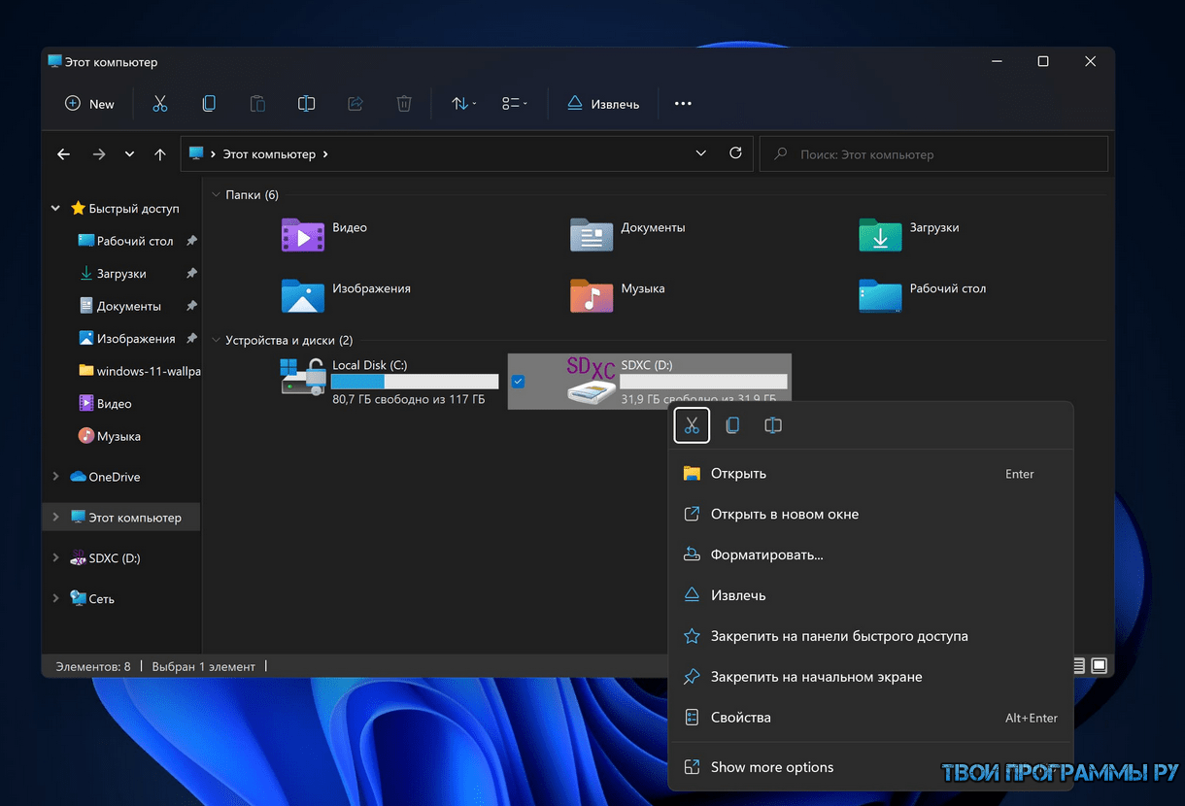Click the SDXC (D:) drive icon

592,381
